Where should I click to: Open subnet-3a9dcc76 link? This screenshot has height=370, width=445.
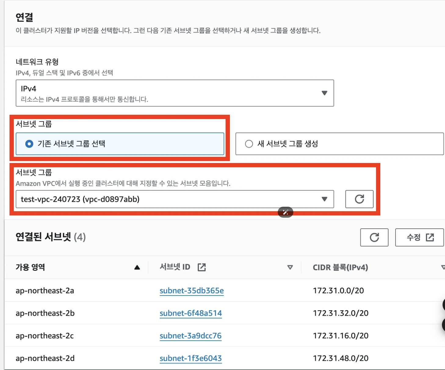190,336
